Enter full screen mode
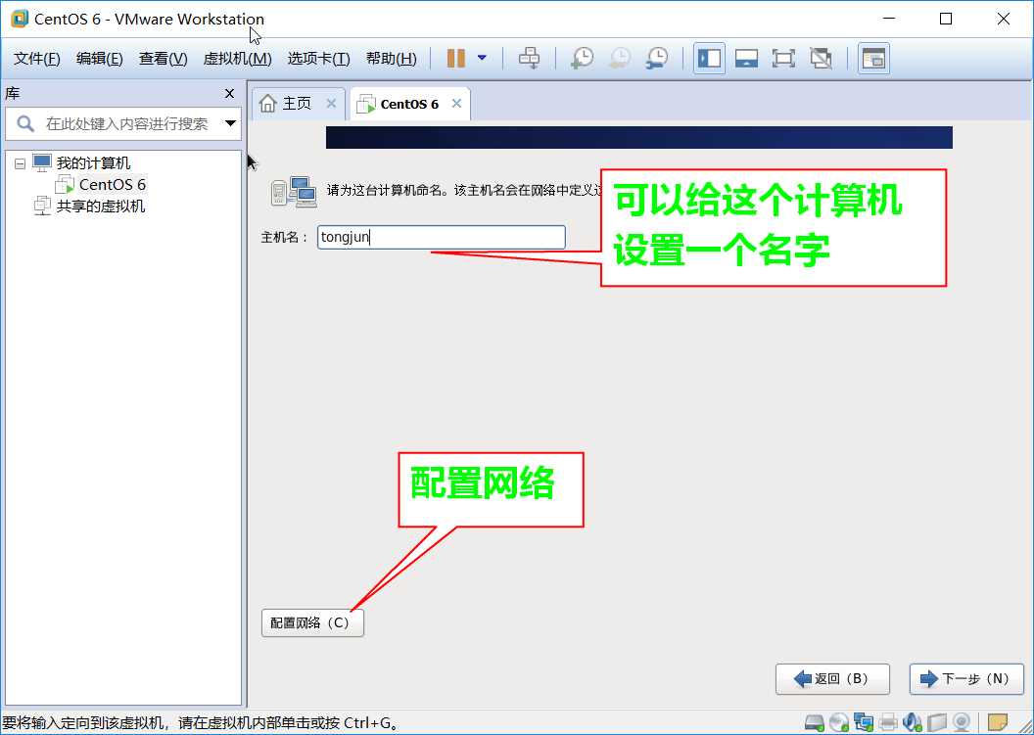The image size is (1034, 735). pos(783,59)
